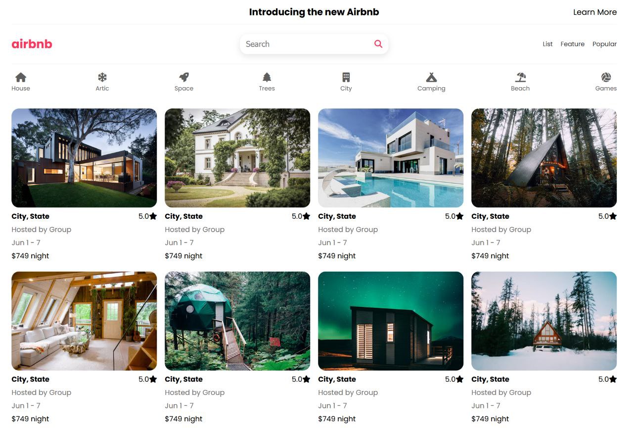This screenshot has height=437, width=633.
Task: Open the green dome treehouse listing
Action: [x=237, y=321]
